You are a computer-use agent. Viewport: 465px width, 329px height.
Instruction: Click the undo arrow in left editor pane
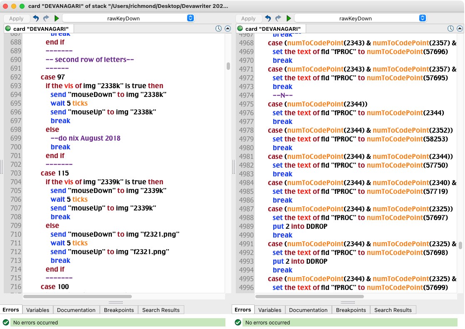click(x=36, y=18)
